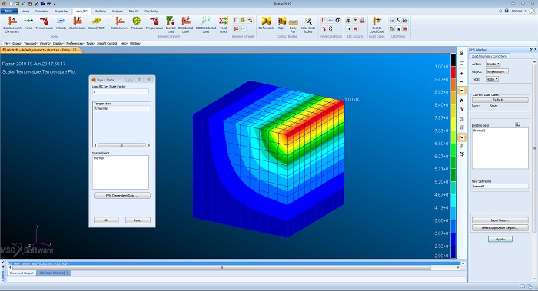This screenshot has width=538, height=291.
Task: Click the red band of the color legend
Action: (453, 72)
